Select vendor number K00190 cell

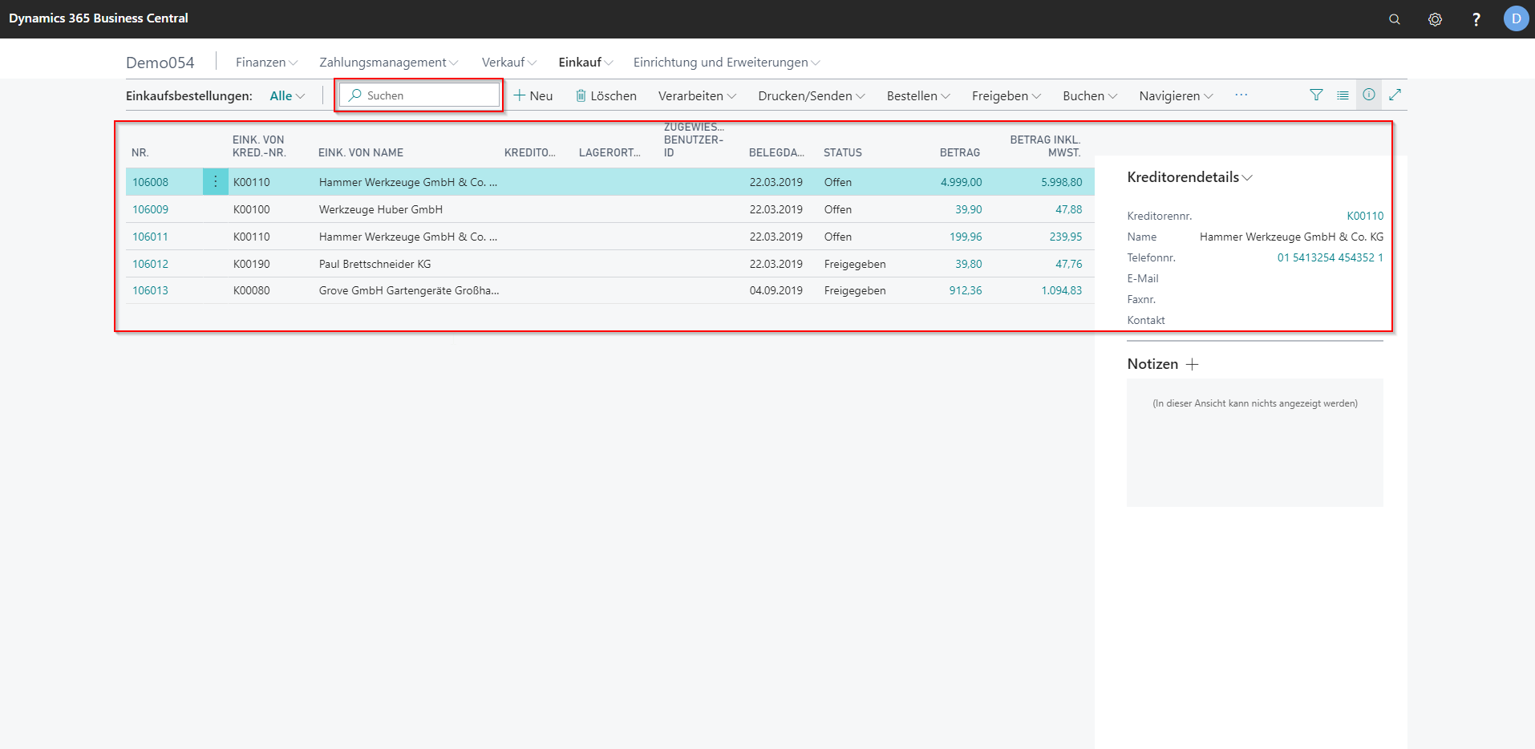tap(252, 264)
